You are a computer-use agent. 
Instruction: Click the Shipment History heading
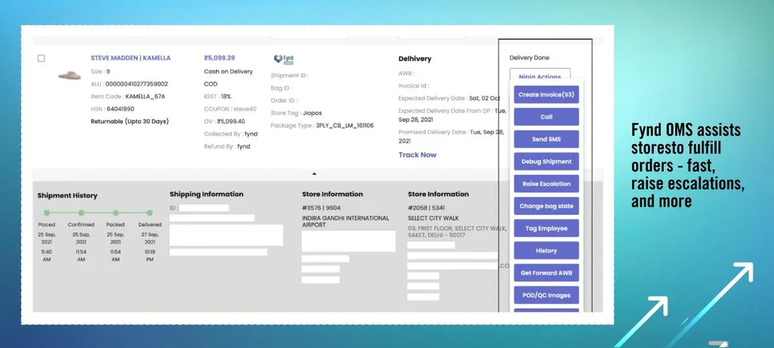68,196
